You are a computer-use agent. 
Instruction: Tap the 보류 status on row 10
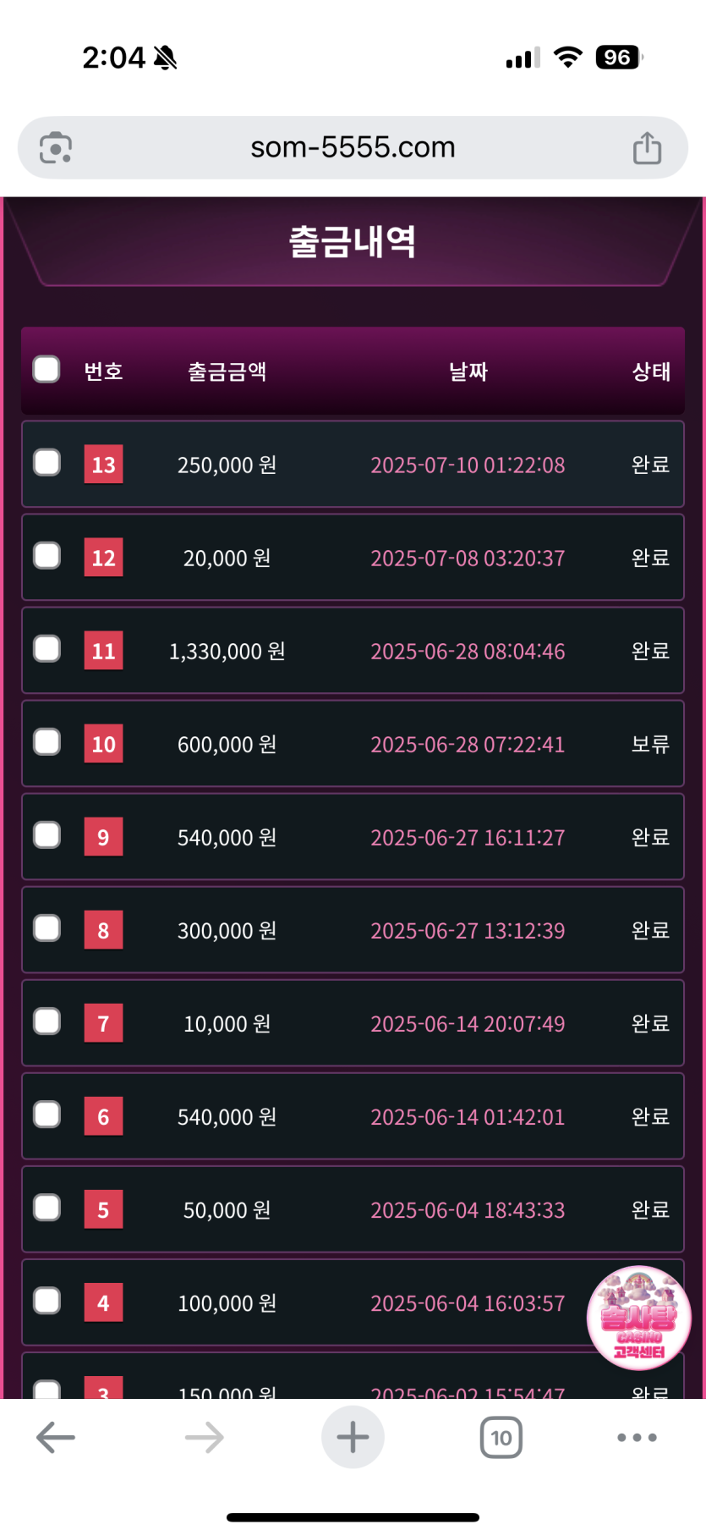pyautogui.click(x=650, y=744)
